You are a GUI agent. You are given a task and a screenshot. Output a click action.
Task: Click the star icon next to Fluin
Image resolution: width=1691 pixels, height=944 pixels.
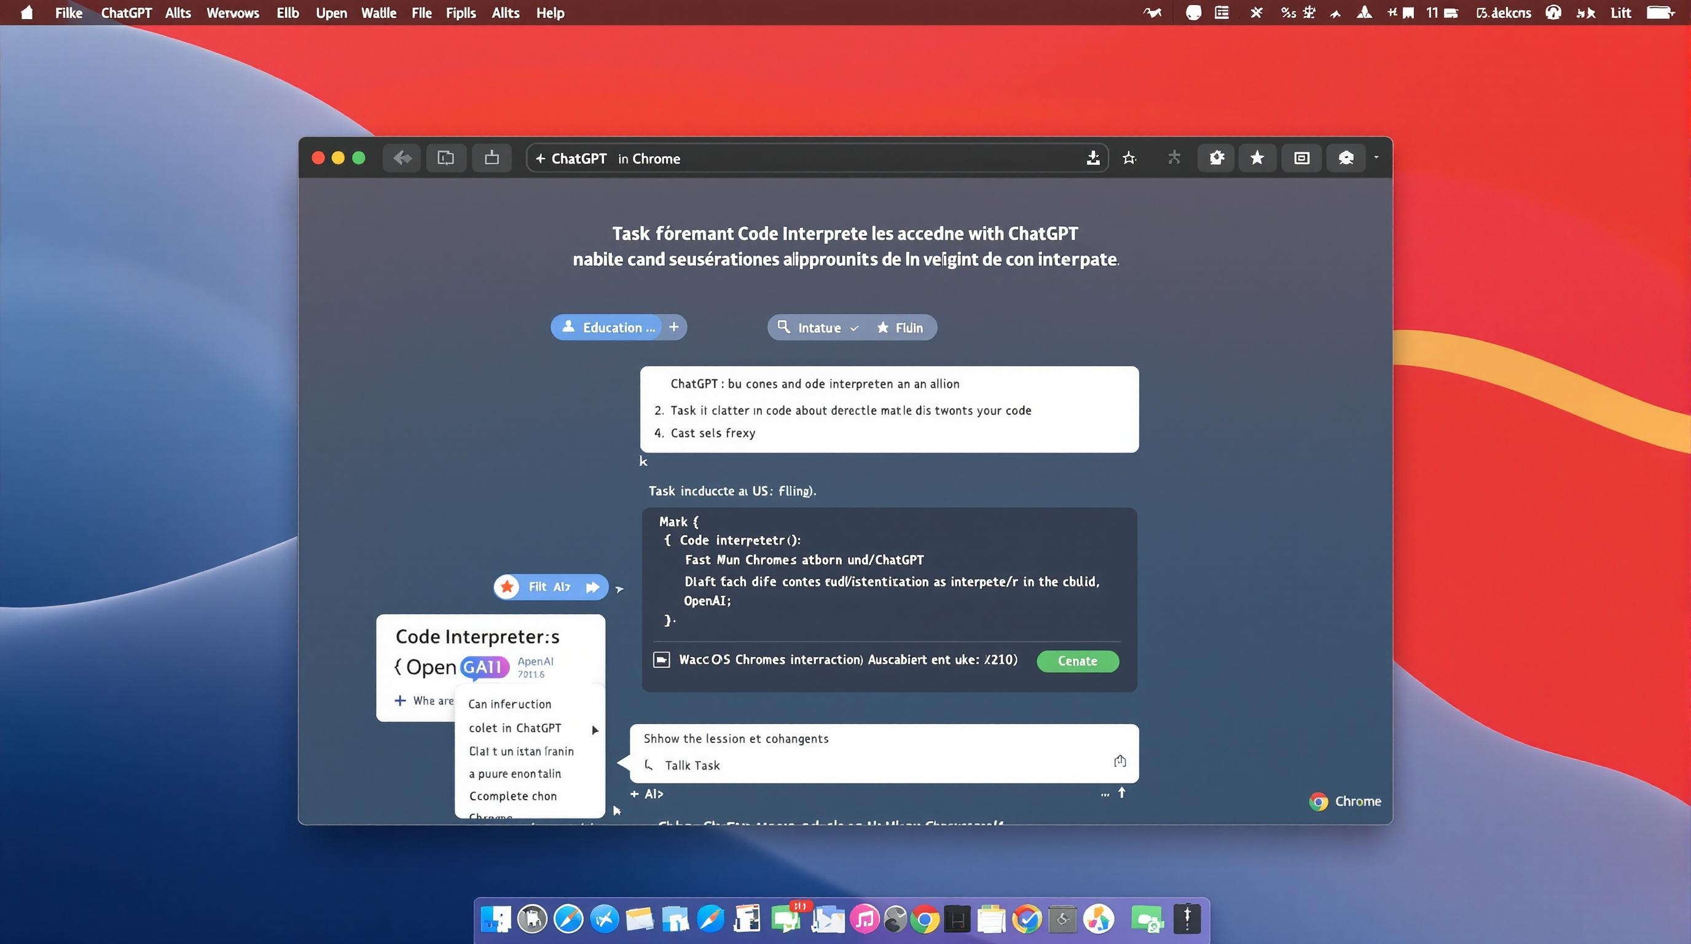coord(883,327)
